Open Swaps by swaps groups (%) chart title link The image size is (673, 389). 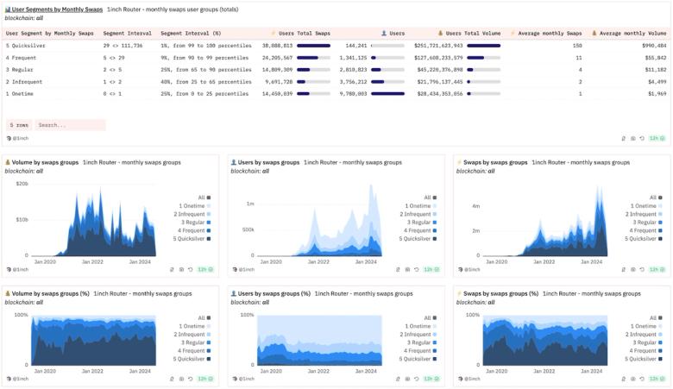[x=501, y=293]
